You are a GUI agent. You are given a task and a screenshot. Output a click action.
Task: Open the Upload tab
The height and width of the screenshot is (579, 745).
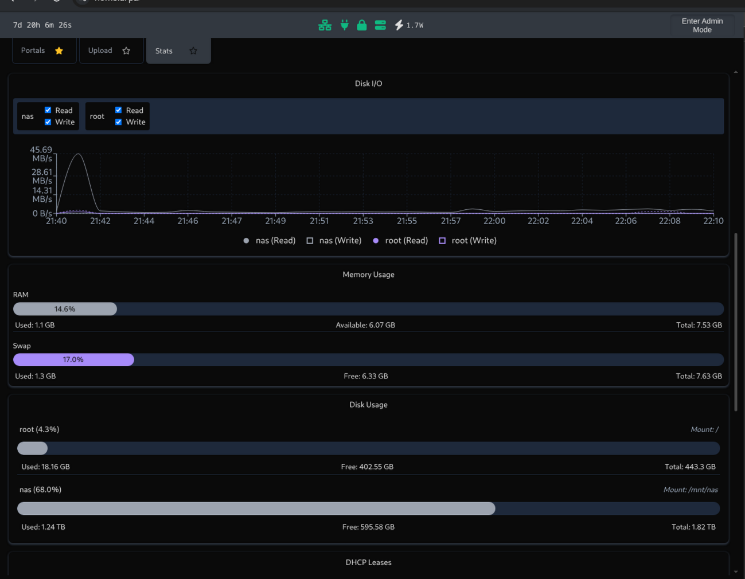100,50
